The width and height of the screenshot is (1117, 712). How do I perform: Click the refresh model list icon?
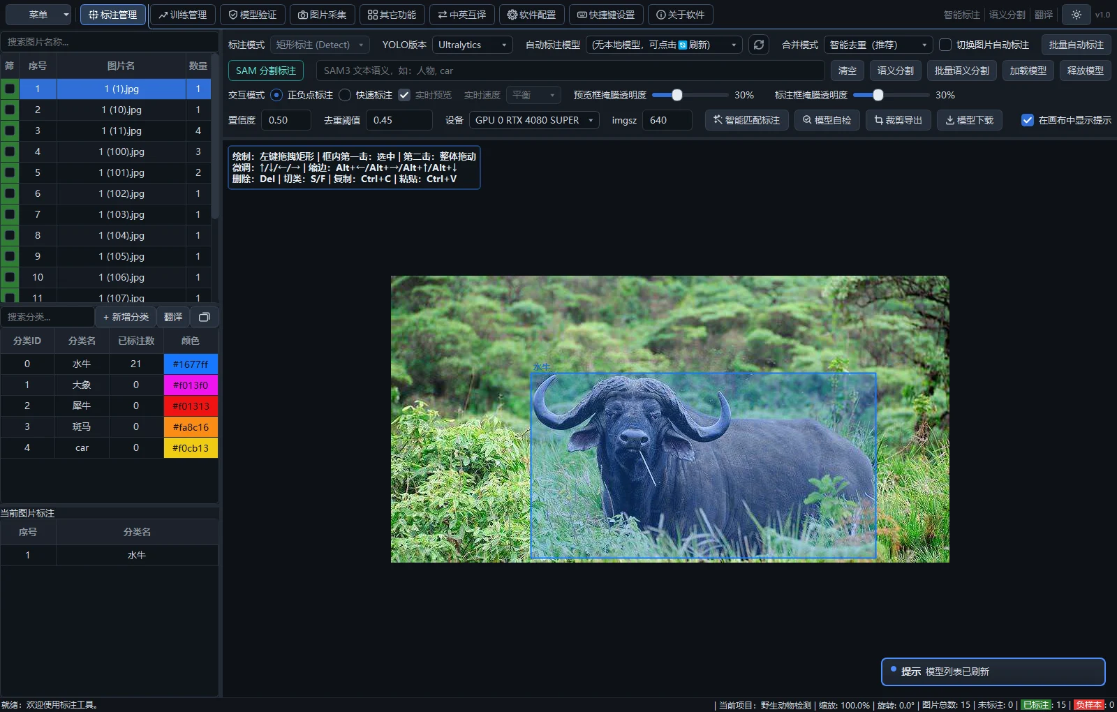click(x=759, y=45)
